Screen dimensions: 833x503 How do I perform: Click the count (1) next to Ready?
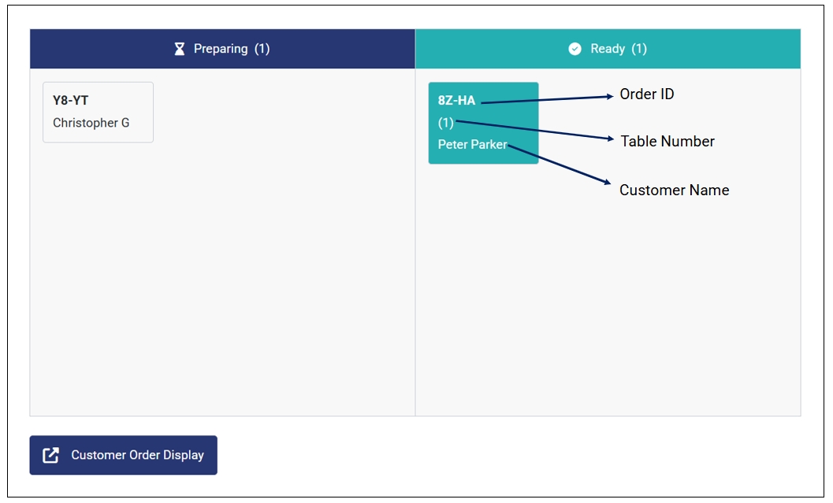[639, 49]
